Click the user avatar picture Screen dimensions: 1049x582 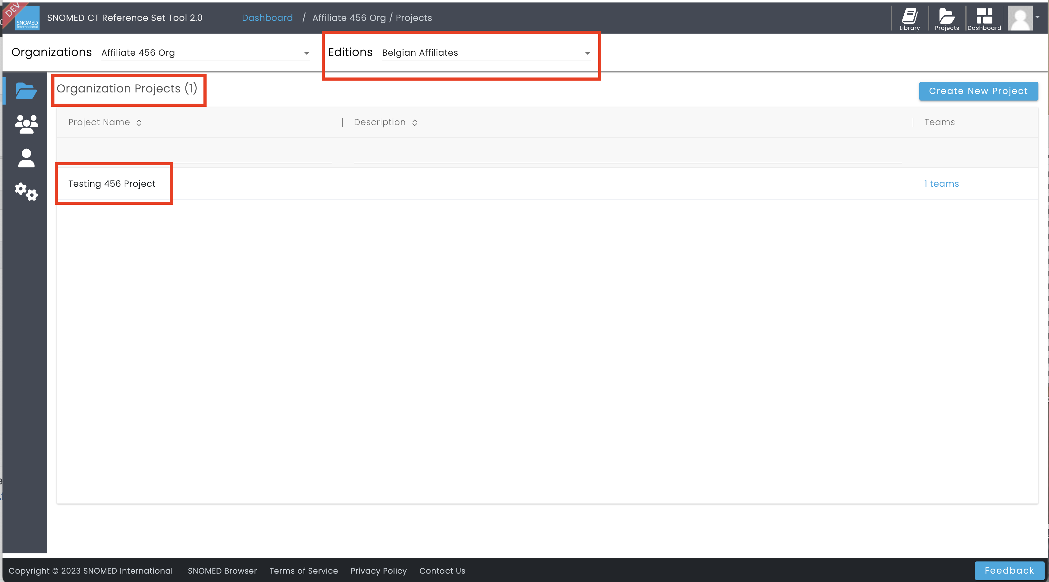point(1020,18)
